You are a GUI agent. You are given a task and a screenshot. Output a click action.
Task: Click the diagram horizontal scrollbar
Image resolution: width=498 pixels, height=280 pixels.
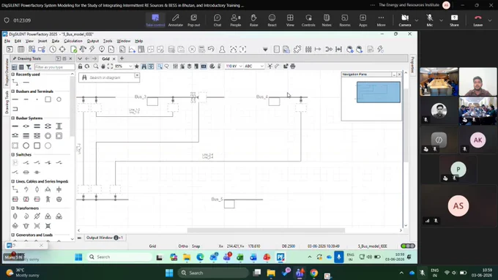[x=266, y=230]
